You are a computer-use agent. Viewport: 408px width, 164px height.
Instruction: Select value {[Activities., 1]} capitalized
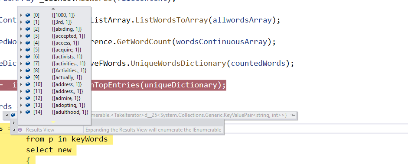69,71
